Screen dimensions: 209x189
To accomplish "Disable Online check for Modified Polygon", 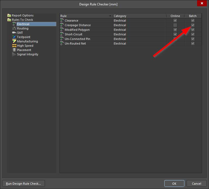I will [175, 30].
